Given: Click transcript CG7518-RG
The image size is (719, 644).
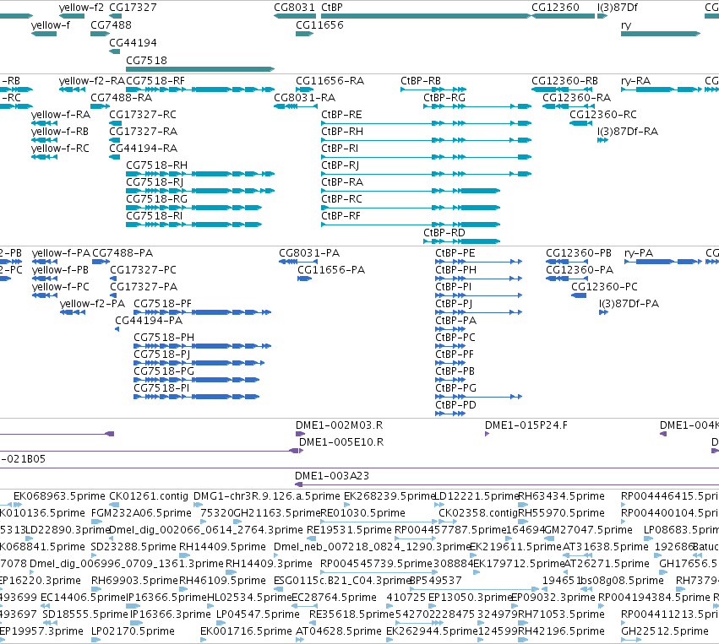Looking at the screenshot, I should (x=194, y=208).
